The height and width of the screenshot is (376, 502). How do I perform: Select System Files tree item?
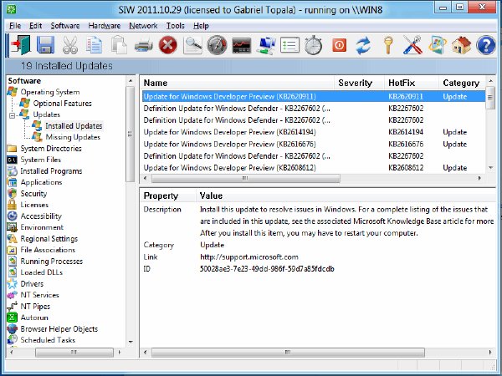point(40,160)
